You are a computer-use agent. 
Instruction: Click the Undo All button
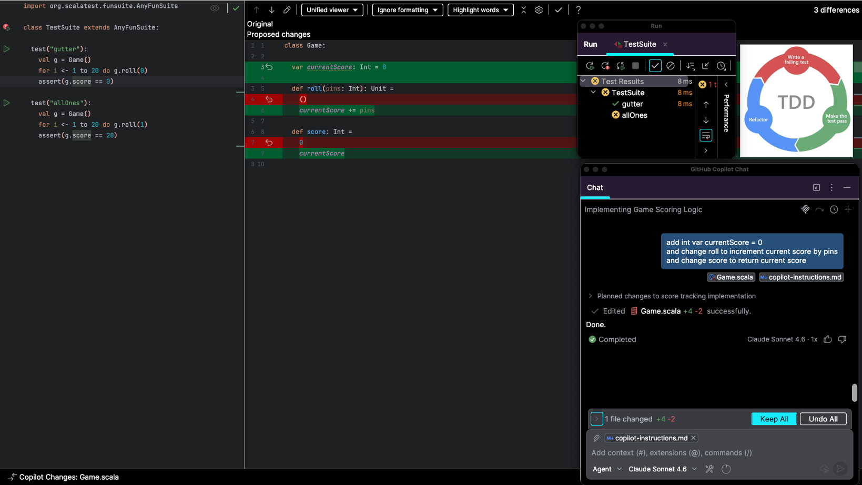coord(823,419)
